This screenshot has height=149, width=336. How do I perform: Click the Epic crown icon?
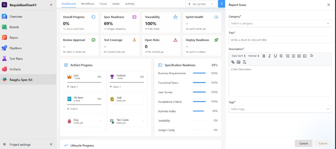69,76
